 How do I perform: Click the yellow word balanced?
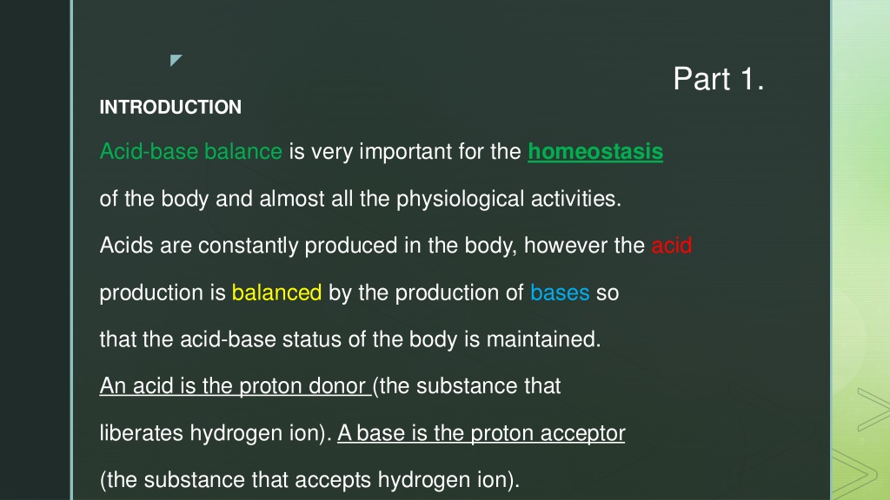276,293
